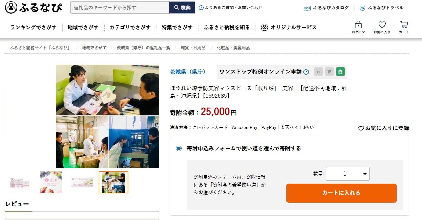This screenshot has height=220, width=422.
Task: Open 茨城県（県庁） municipality link
Action: 189,72
